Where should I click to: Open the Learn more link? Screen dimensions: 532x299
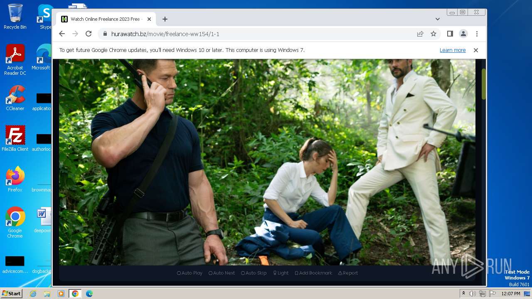coord(453,50)
